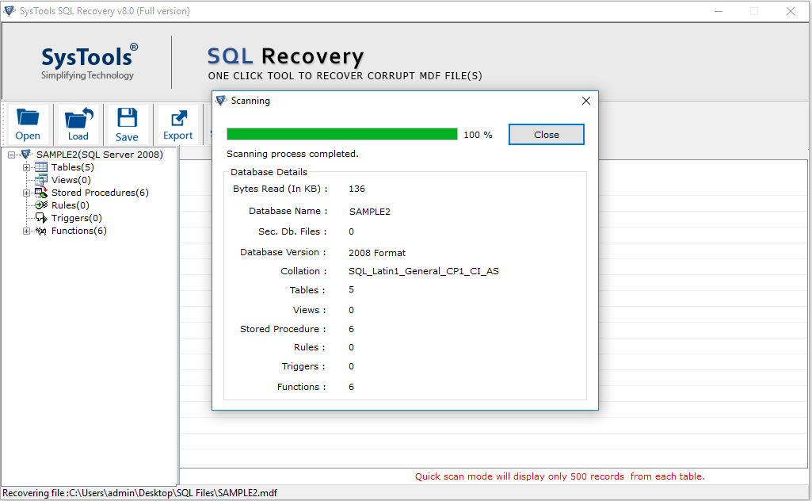Expand the Stored Procedures(6) node
This screenshot has width=812, height=501.
click(26, 193)
